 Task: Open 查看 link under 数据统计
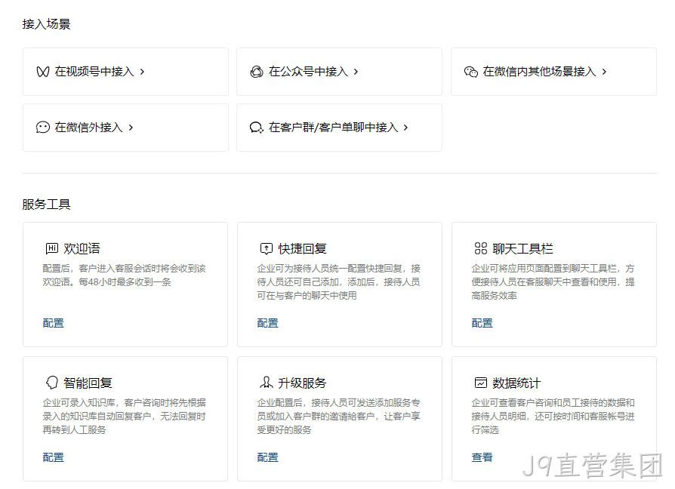482,457
